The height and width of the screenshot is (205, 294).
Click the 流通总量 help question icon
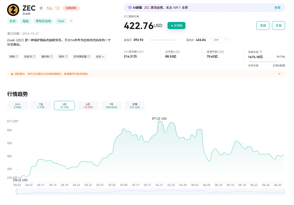click(261, 52)
